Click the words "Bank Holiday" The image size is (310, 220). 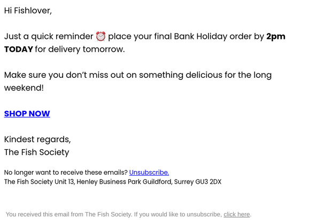pos(200,36)
